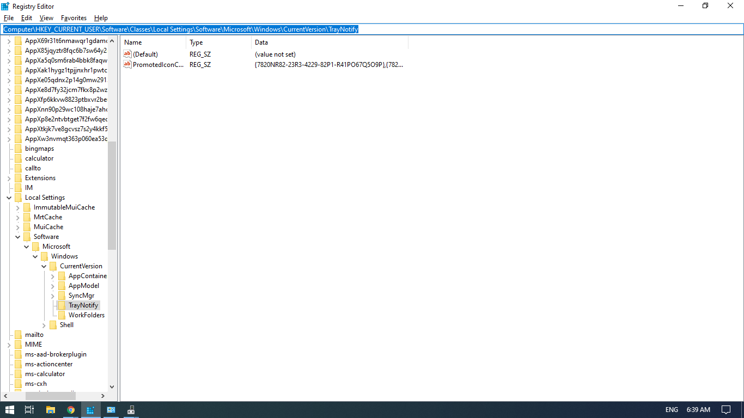Open the Favorites menu
This screenshot has height=418, width=744.
pyautogui.click(x=74, y=18)
